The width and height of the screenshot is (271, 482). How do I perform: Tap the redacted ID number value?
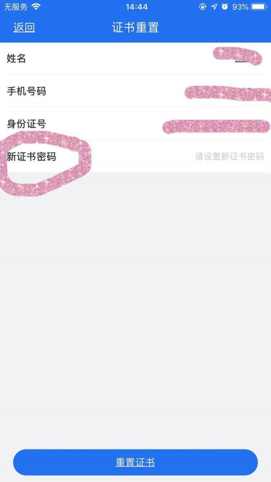[x=216, y=126]
